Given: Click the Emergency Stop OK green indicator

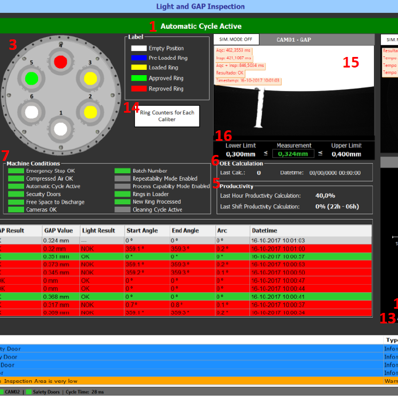Looking at the screenshot, I should coord(16,171).
